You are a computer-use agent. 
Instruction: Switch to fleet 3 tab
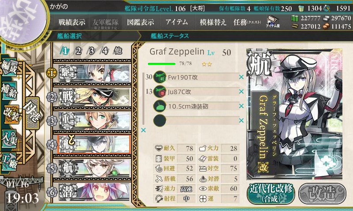click(x=92, y=51)
